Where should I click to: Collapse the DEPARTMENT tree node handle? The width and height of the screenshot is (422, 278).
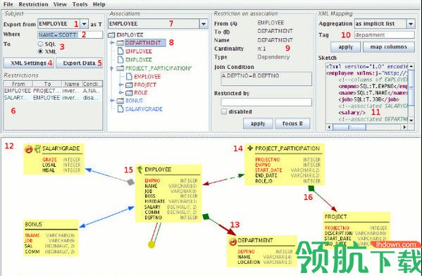pyautogui.click(x=111, y=43)
